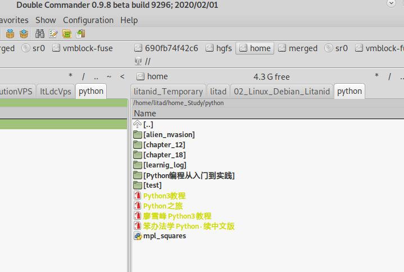
Task: Click the Pack files archive icon
Action: 10,34
